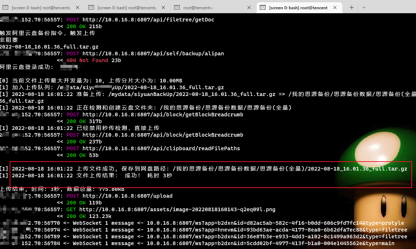Screen dimensions: 416x249
Task: Click the WebSocket line with id=36e87b3e
Action: tap(203, 237)
